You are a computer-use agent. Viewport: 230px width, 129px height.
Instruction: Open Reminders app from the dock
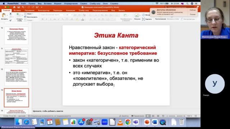click(34, 122)
